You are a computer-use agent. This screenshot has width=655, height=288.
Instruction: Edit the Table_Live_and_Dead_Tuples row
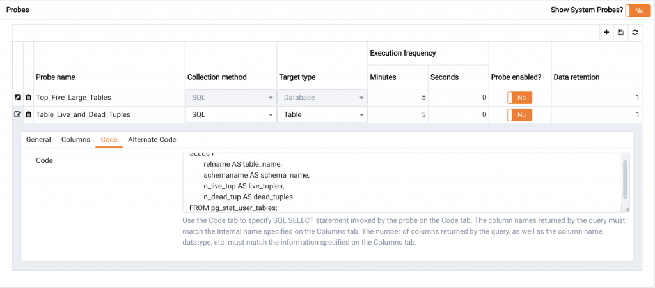(18, 115)
